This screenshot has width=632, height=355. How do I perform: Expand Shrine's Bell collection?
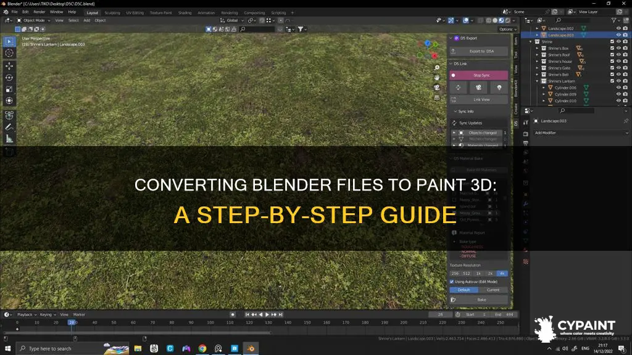tap(537, 75)
